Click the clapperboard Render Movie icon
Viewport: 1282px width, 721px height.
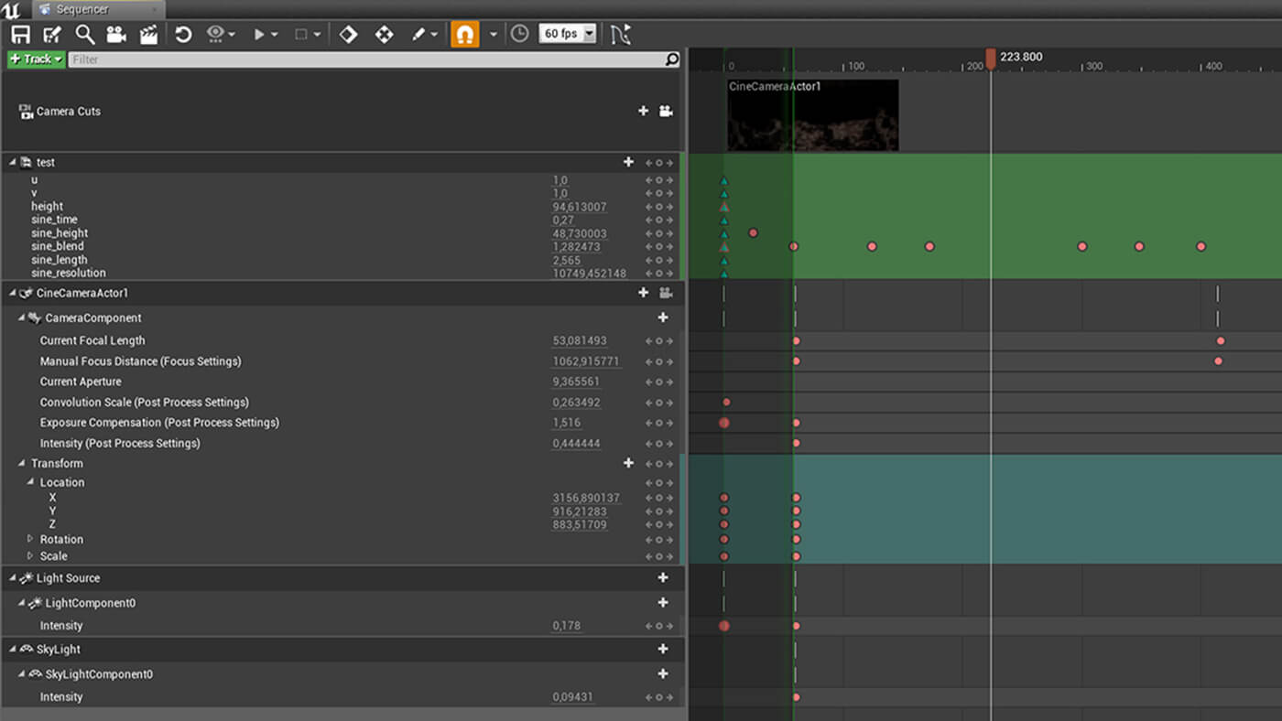(147, 35)
